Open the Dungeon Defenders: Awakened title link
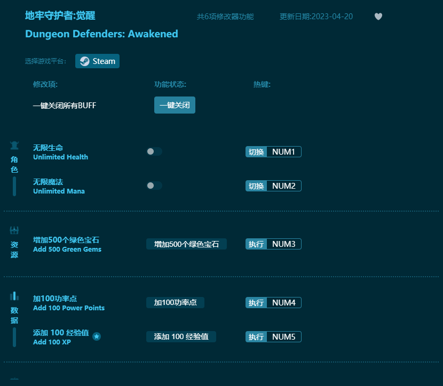The width and height of the screenshot is (443, 386). pyautogui.click(x=101, y=34)
